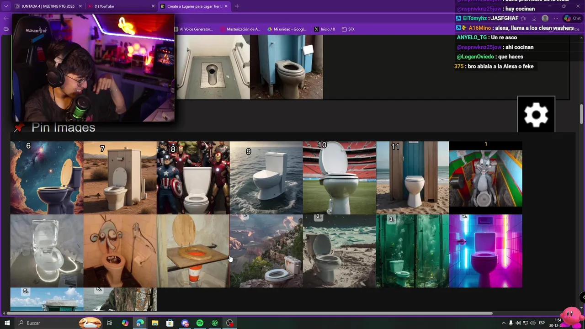
Task: Click ElTomyhz chat message
Action: click(487, 18)
